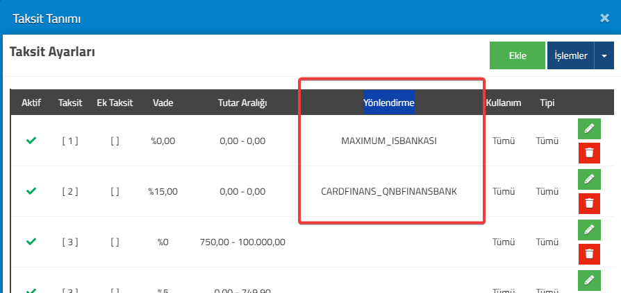Click the Tipi column header
Screen dimensions: 621x293
[x=547, y=103]
